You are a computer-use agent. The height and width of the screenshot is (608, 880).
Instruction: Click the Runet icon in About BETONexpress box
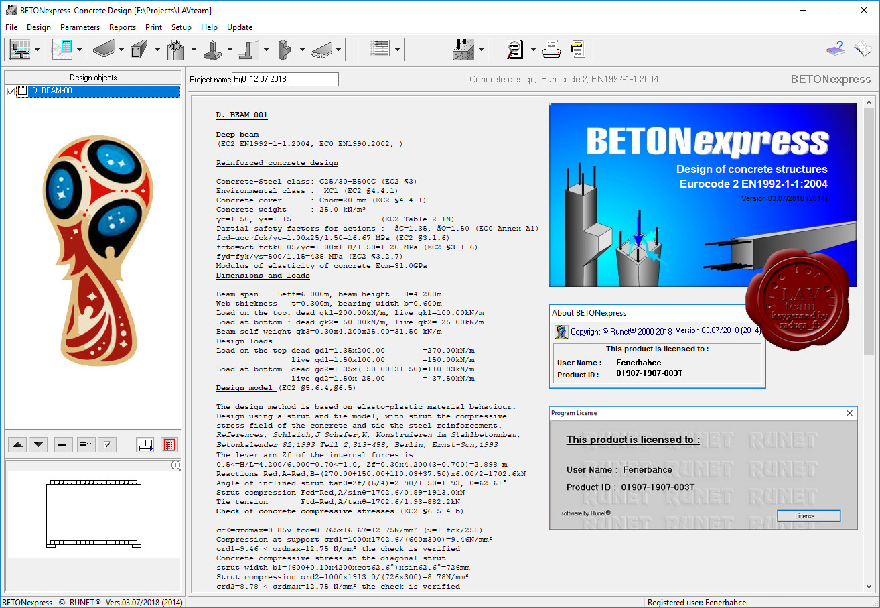coord(561,331)
